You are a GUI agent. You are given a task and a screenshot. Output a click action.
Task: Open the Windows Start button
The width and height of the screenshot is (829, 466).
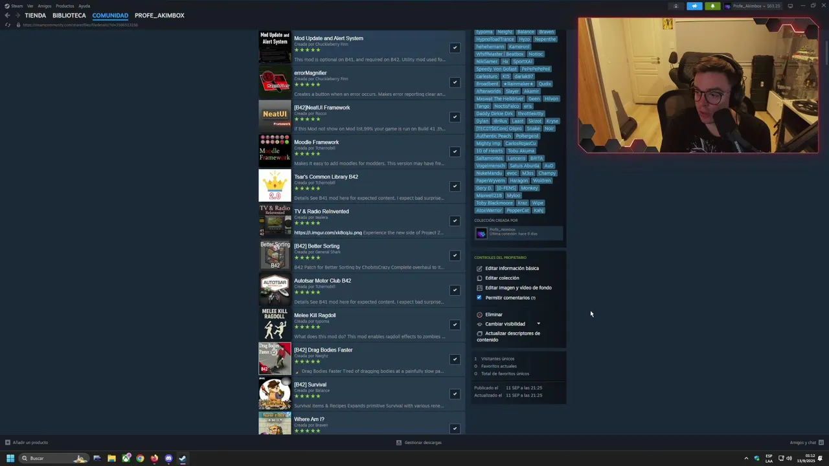(10, 458)
